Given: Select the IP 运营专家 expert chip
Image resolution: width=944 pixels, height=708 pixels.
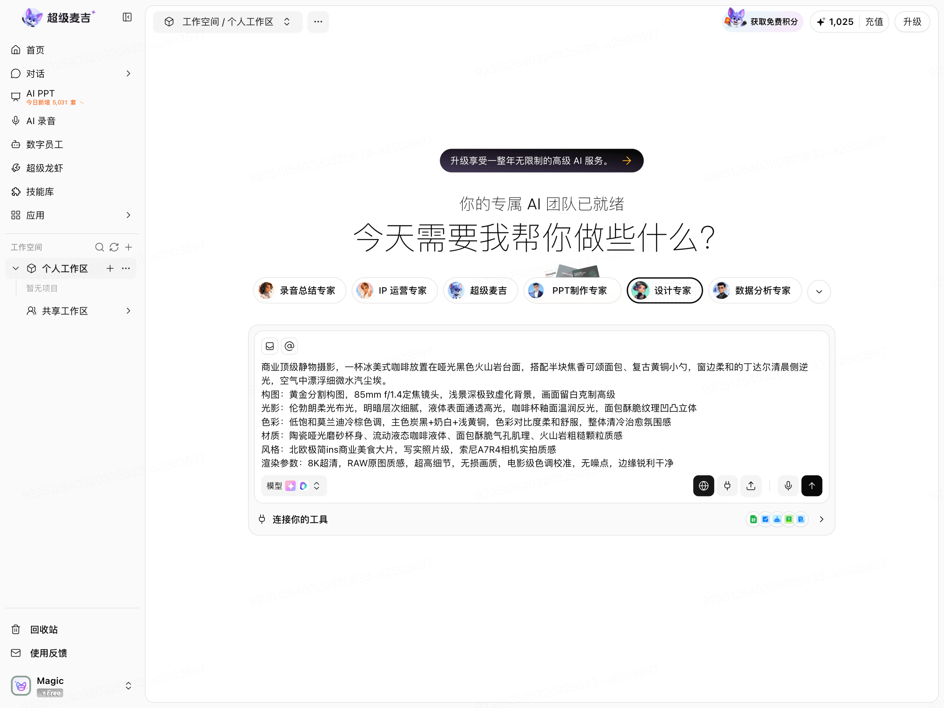Looking at the screenshot, I should (395, 291).
